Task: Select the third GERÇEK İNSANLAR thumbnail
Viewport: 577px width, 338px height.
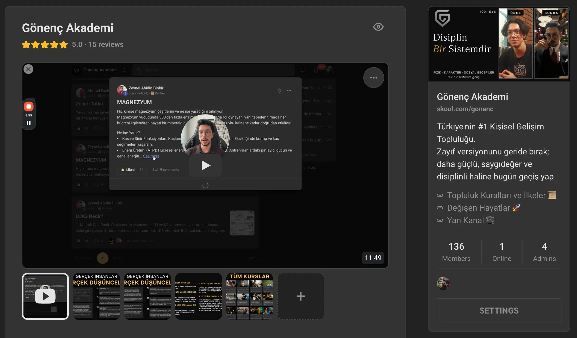Action: [148, 296]
